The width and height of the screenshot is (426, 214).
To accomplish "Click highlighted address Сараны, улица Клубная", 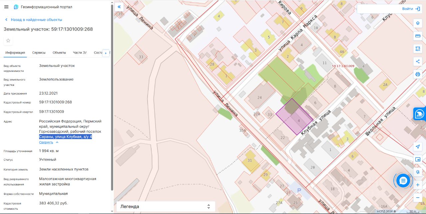I will (x=66, y=137).
